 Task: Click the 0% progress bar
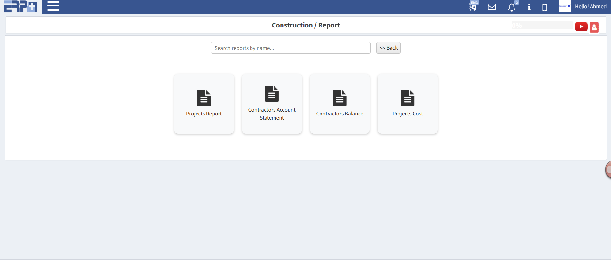coord(542,26)
